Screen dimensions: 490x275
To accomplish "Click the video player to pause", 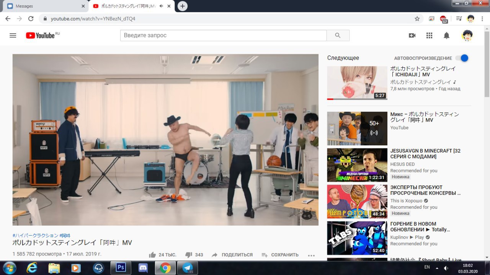I will 165,140.
